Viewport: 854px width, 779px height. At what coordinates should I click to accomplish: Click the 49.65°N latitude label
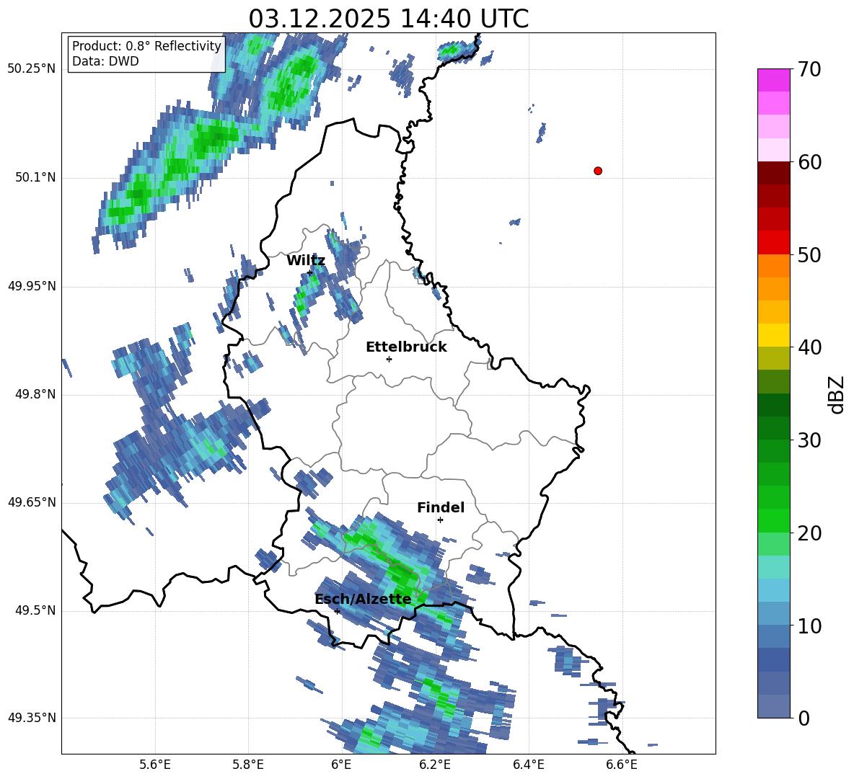tap(32, 502)
